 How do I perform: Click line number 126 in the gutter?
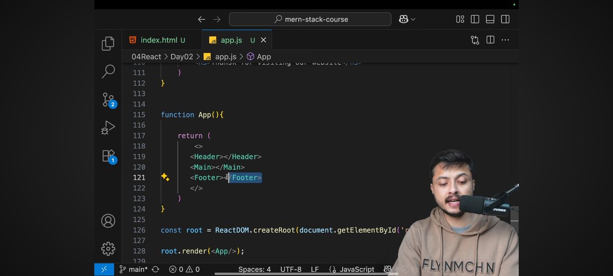click(x=139, y=230)
